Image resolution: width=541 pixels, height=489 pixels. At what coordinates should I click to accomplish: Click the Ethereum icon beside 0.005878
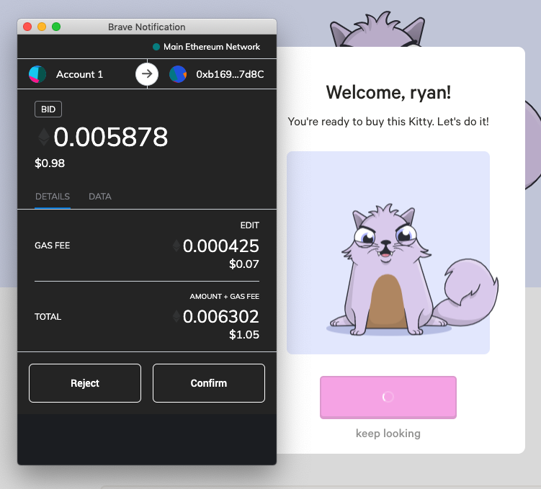pos(43,137)
